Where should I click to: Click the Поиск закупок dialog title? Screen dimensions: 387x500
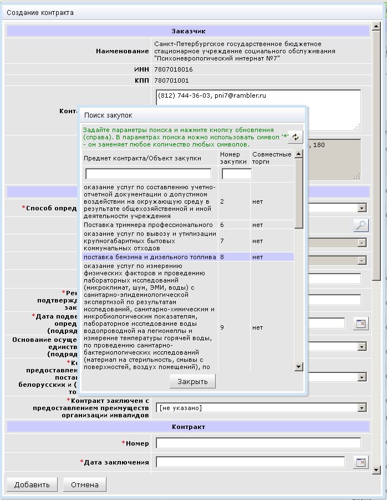108,115
